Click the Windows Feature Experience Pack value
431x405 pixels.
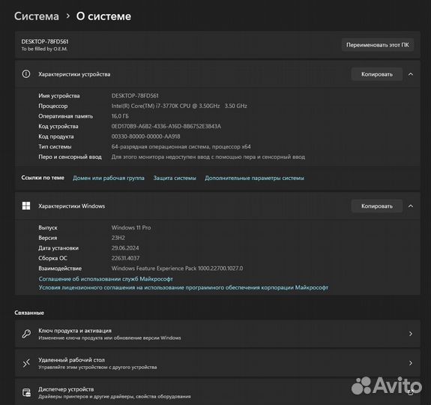178,268
